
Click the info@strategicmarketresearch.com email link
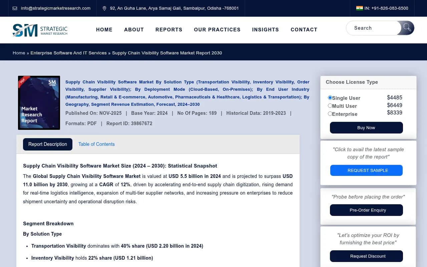[55, 8]
